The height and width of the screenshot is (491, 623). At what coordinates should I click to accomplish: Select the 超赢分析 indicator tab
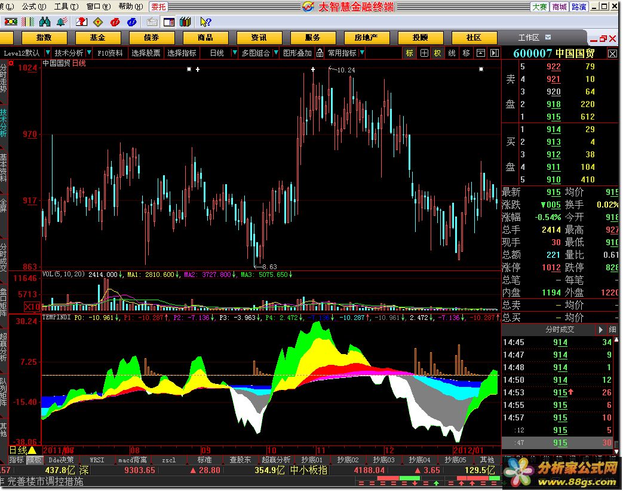(276, 460)
